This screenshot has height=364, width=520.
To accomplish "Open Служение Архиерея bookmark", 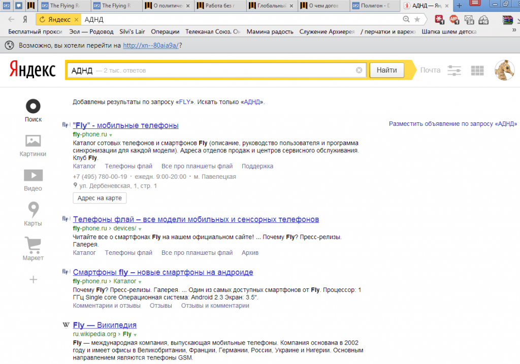I will (327, 31).
